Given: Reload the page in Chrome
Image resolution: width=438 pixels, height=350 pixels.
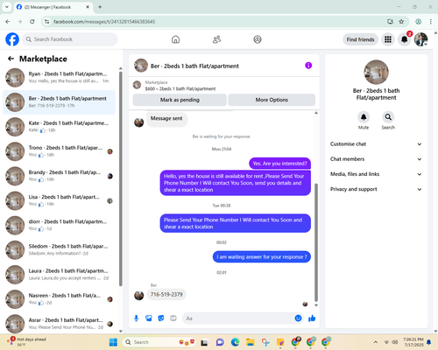Looking at the screenshot, I should pyautogui.click(x=32, y=22).
